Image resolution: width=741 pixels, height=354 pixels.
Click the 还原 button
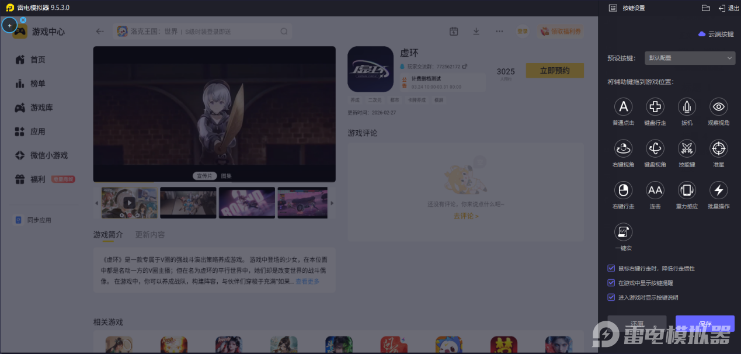(x=637, y=324)
